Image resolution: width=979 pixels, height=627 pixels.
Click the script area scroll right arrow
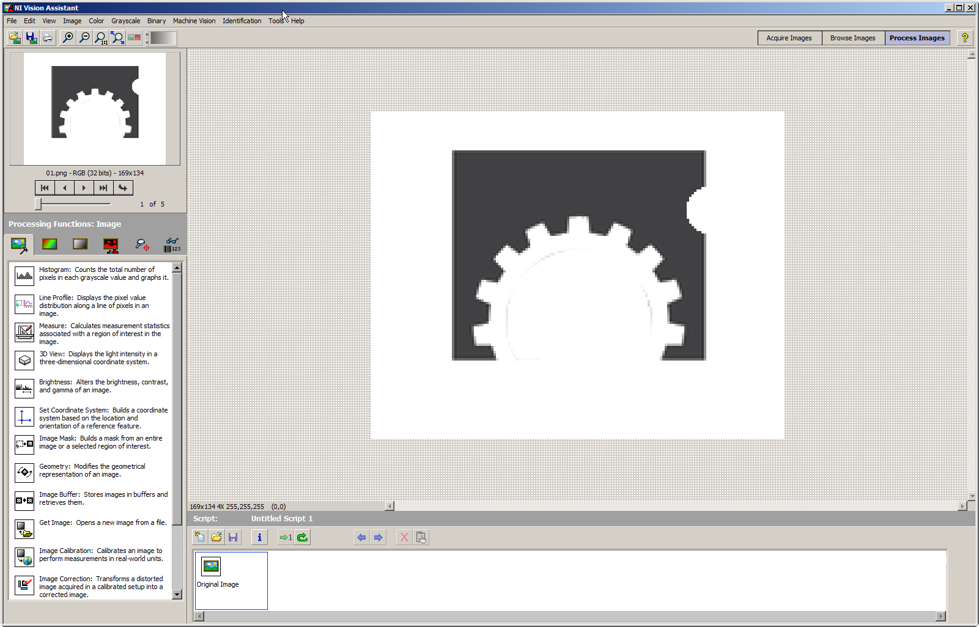pyautogui.click(x=940, y=616)
